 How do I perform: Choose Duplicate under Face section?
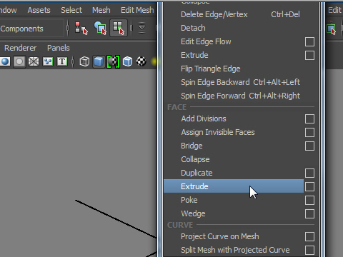pyautogui.click(x=234, y=173)
